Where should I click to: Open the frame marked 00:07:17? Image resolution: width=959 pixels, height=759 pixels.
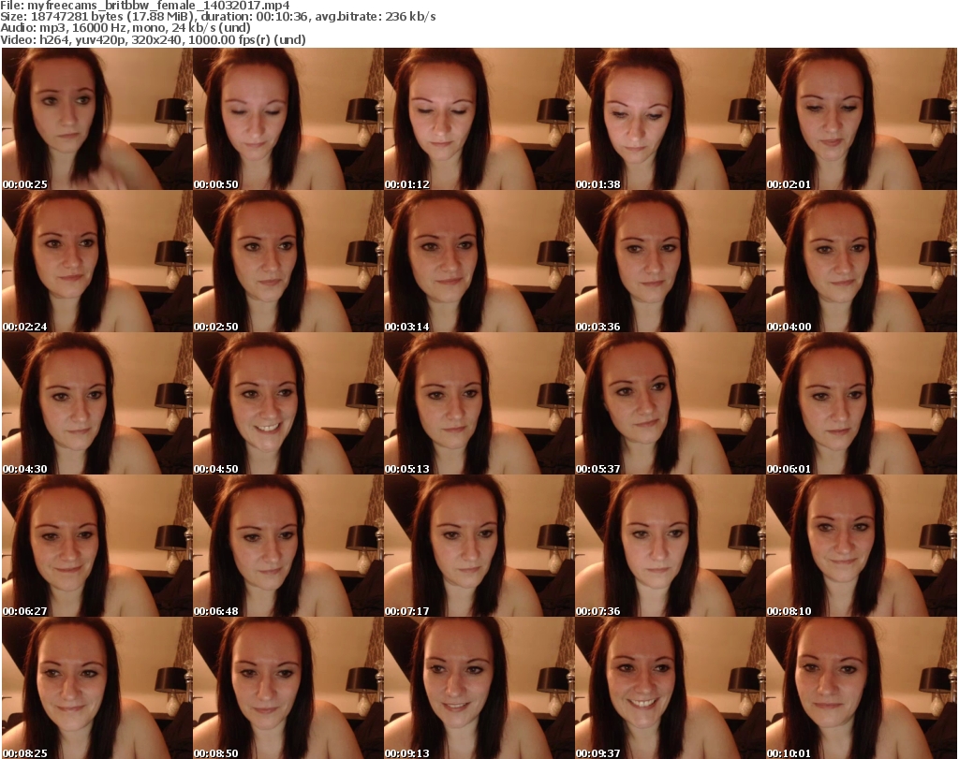pyautogui.click(x=479, y=546)
